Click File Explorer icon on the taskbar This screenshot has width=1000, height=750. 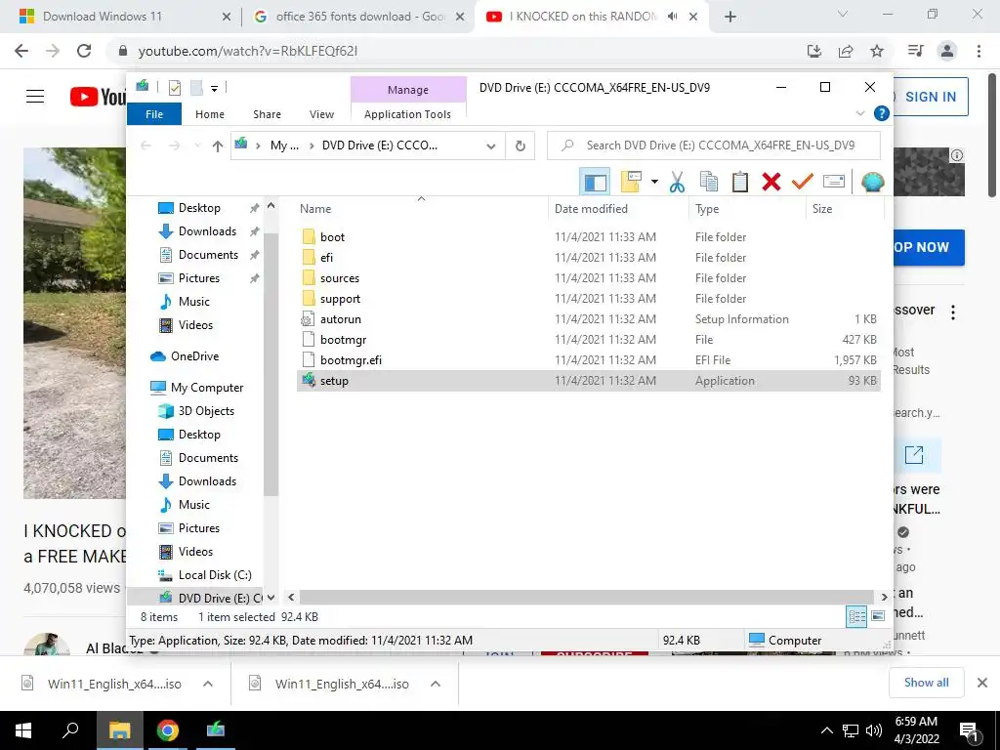(119, 730)
